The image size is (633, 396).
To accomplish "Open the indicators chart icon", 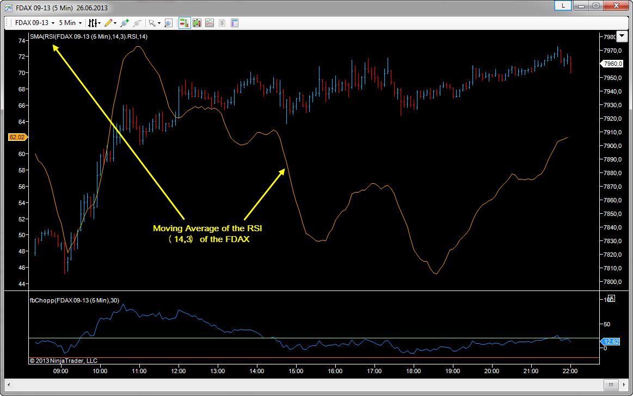I will coord(210,23).
